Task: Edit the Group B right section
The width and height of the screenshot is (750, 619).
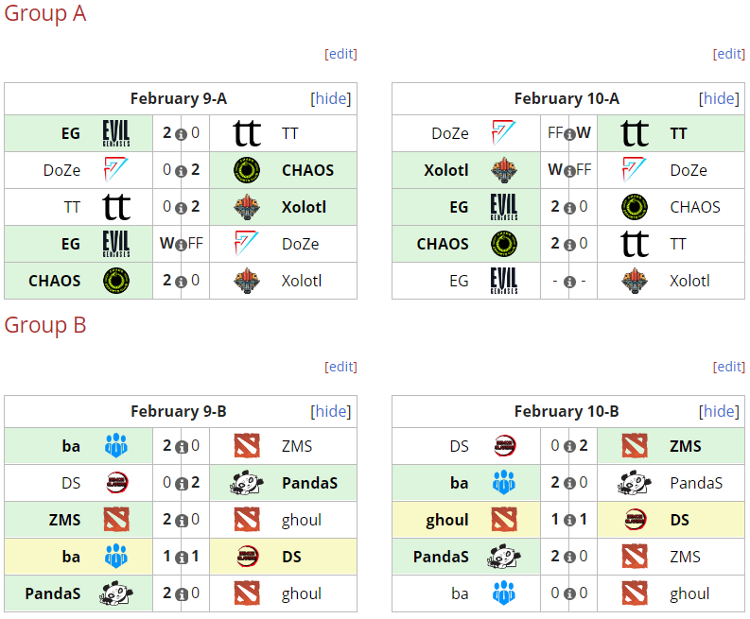Action: 729,367
